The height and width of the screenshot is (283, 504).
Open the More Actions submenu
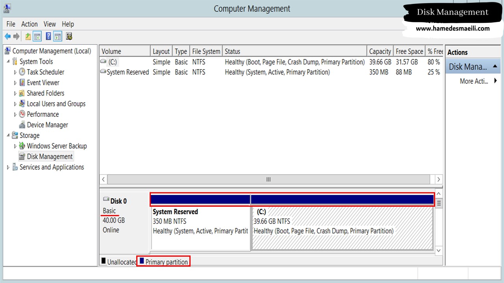click(x=478, y=81)
